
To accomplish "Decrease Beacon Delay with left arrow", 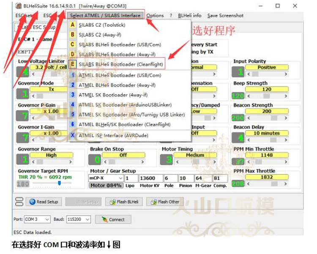I will coord(249,140).
